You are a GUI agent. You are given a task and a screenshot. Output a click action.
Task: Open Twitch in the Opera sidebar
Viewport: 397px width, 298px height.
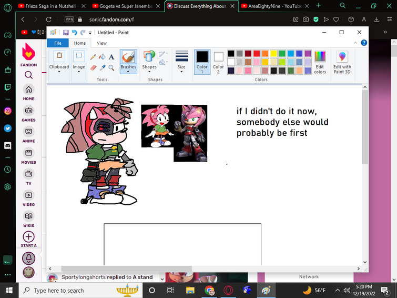7,87
